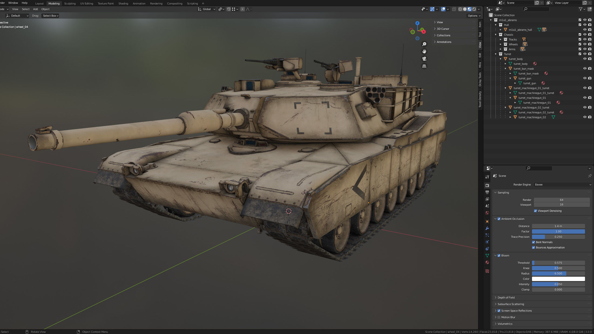Disable the Bloom checkbox

pyautogui.click(x=499, y=255)
